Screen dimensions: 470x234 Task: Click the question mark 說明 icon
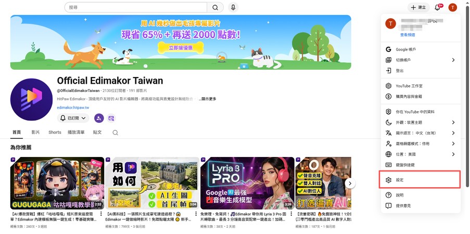tap(388, 195)
